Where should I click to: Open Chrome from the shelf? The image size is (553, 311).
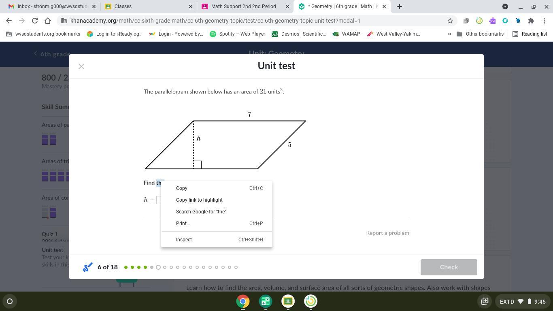243,301
